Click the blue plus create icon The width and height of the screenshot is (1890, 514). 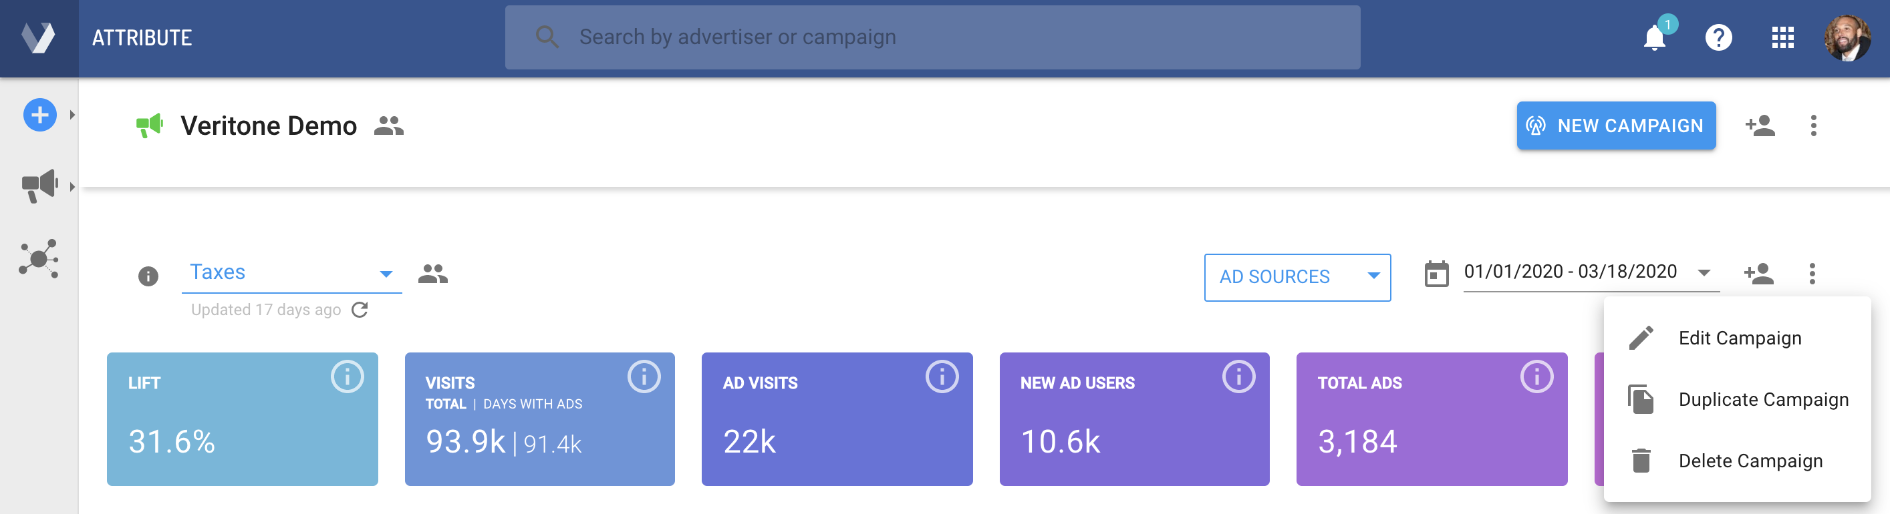click(39, 115)
